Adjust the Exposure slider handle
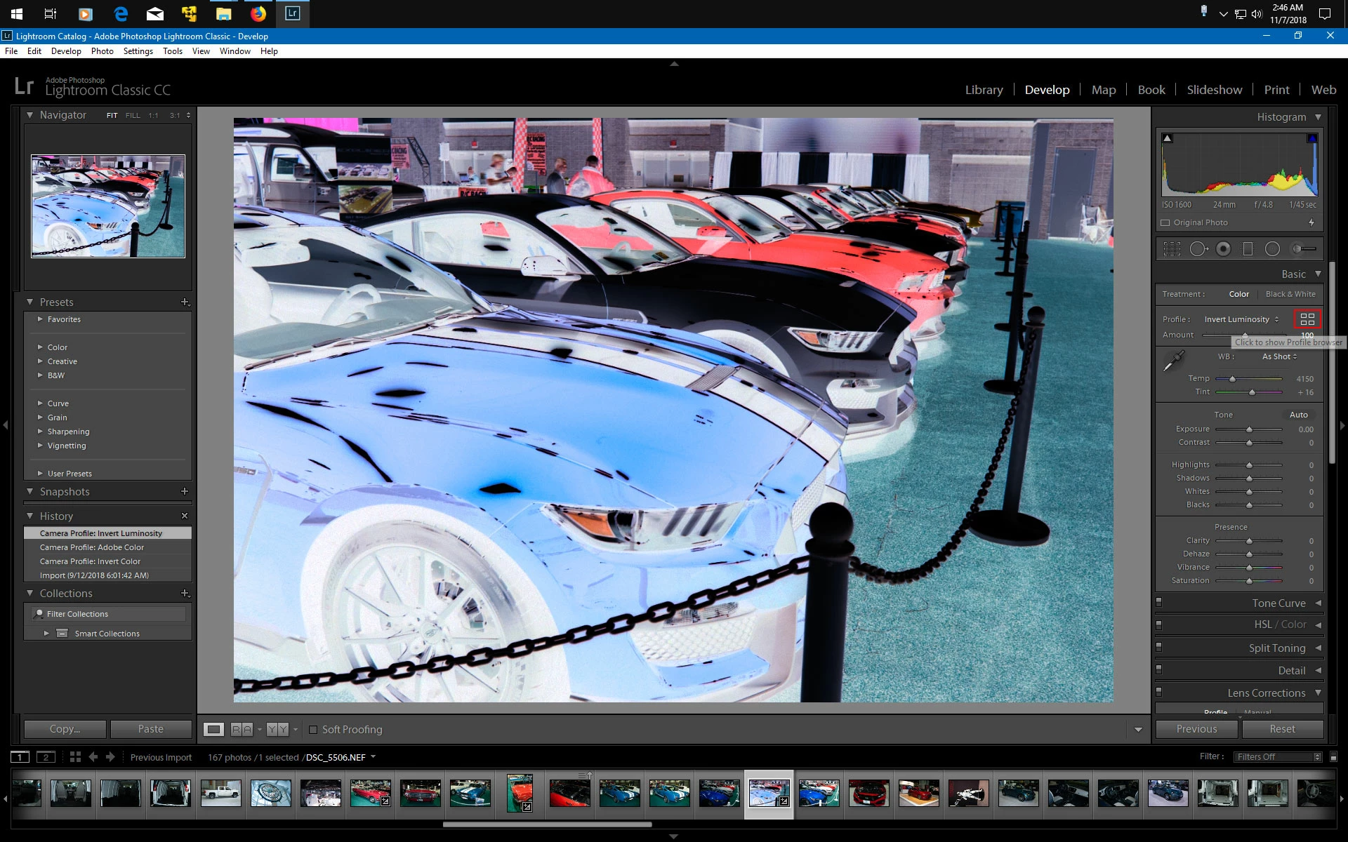Viewport: 1348px width, 842px height. [x=1249, y=429]
